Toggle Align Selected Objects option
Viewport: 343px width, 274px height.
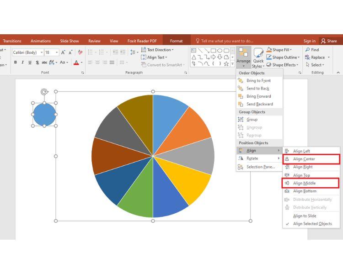311,224
